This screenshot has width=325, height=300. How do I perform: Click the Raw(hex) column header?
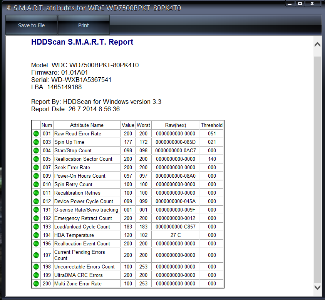[x=176, y=125]
